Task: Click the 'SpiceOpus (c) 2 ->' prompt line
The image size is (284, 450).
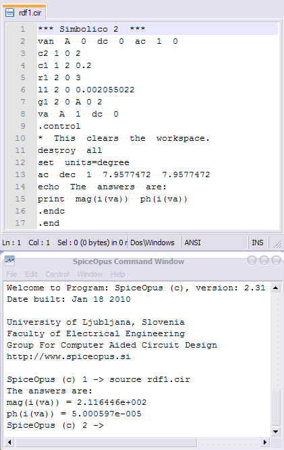Action: pyautogui.click(x=55, y=425)
